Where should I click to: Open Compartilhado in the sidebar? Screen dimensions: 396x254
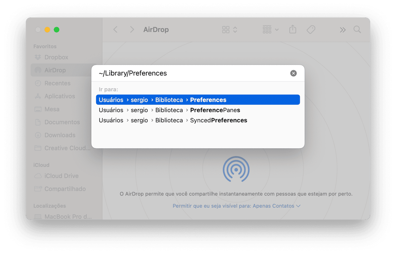point(60,189)
